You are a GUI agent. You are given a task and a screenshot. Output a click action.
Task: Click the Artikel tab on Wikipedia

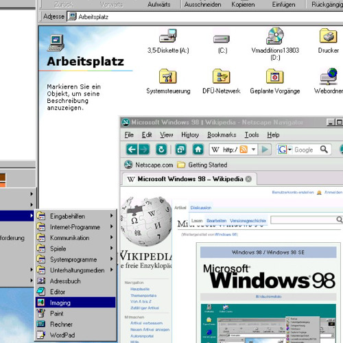pyautogui.click(x=180, y=208)
